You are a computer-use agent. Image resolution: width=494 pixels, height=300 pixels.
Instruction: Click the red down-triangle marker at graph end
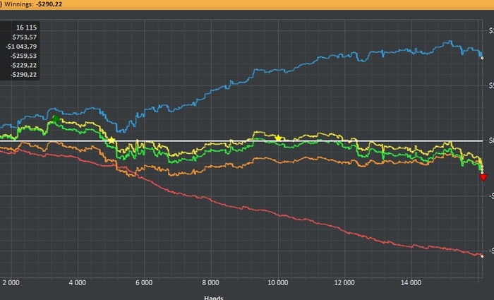[483, 178]
